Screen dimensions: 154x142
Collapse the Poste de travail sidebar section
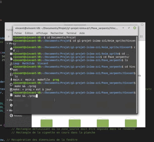[7, 44]
